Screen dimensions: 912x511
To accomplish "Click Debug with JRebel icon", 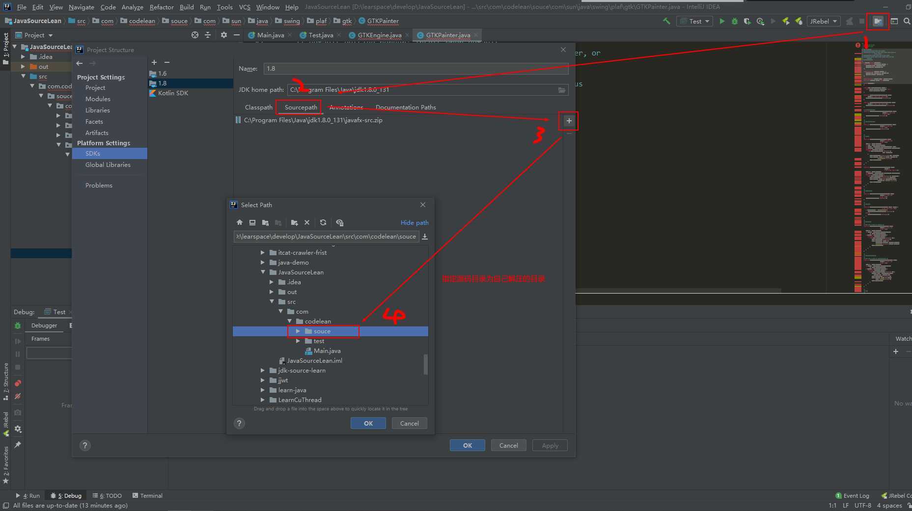I will [x=799, y=21].
